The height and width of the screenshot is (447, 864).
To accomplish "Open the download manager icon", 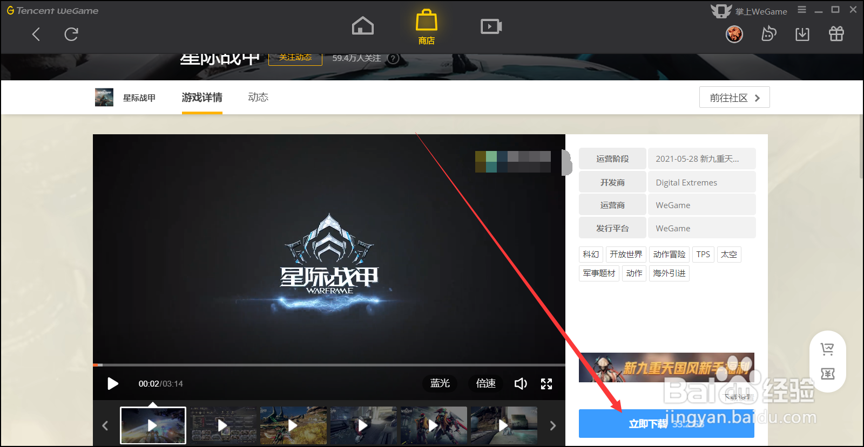I will click(x=802, y=34).
